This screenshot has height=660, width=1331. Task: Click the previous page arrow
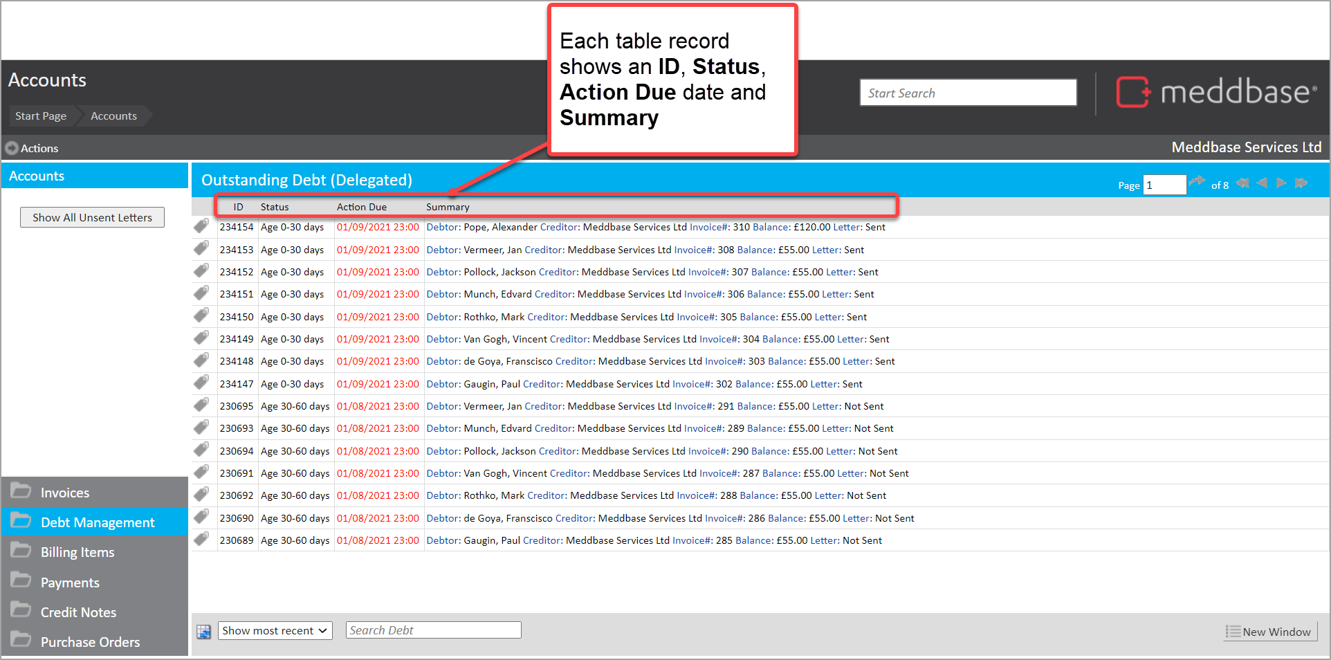[x=1262, y=183]
